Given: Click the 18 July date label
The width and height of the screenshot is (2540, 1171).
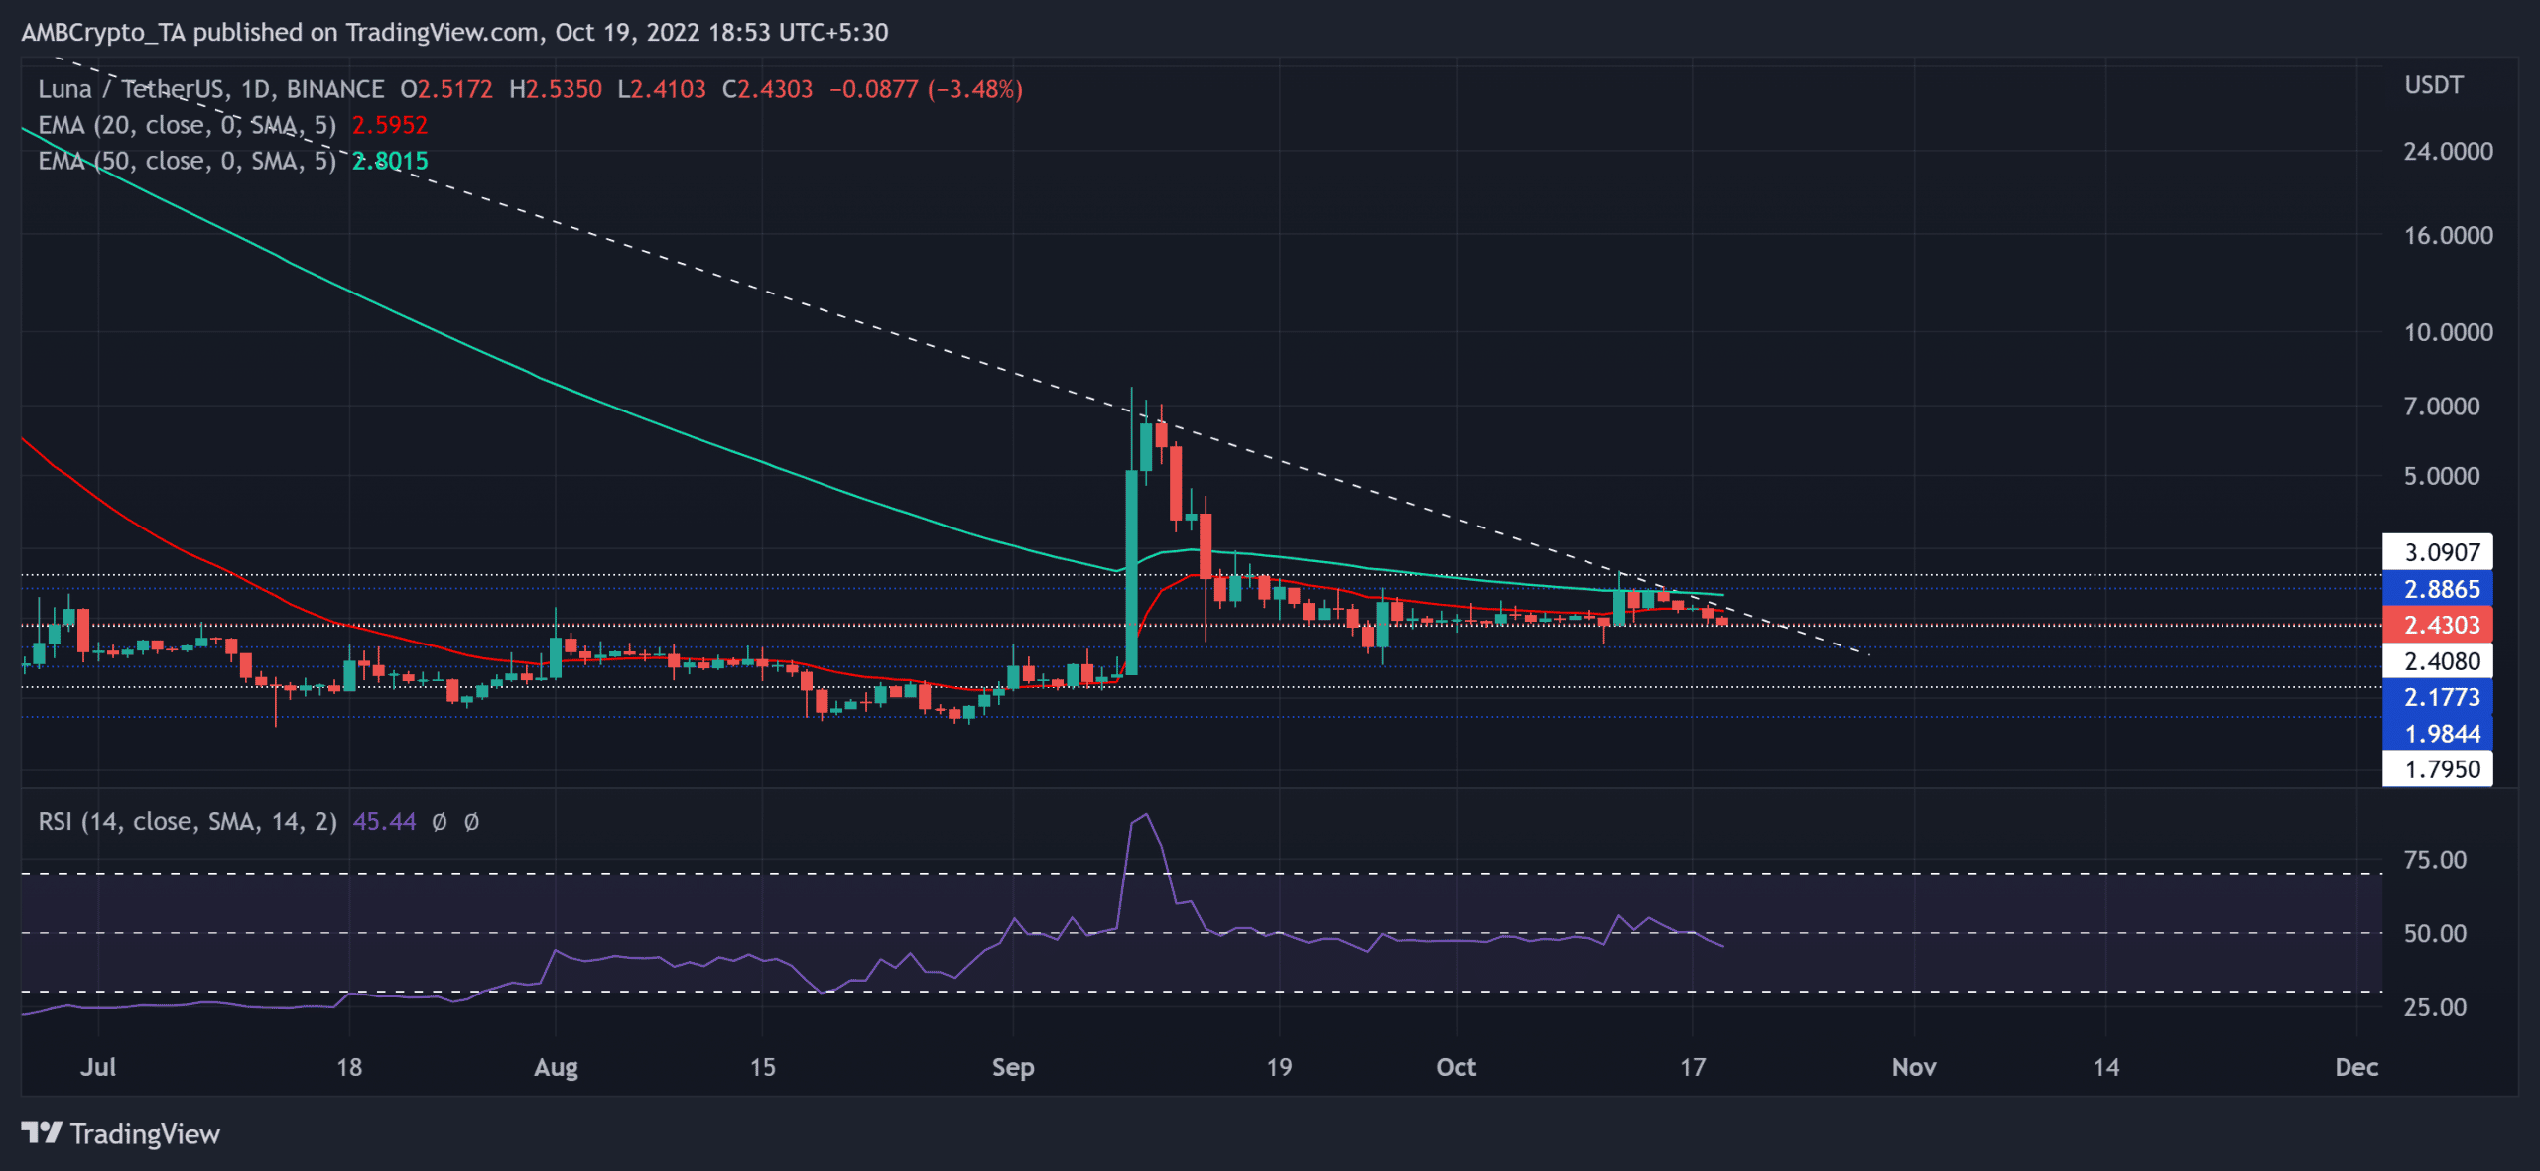Looking at the screenshot, I should coord(349,1068).
